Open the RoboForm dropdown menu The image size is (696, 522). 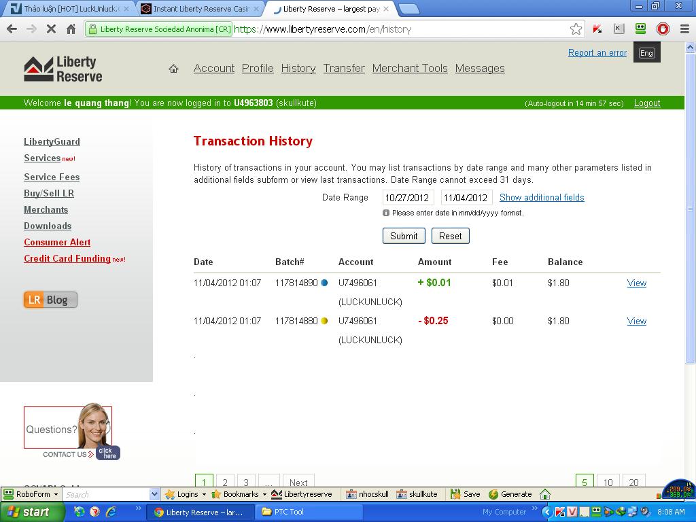pyautogui.click(x=31, y=494)
